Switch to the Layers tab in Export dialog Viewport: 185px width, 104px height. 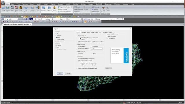pyautogui.click(x=88, y=32)
